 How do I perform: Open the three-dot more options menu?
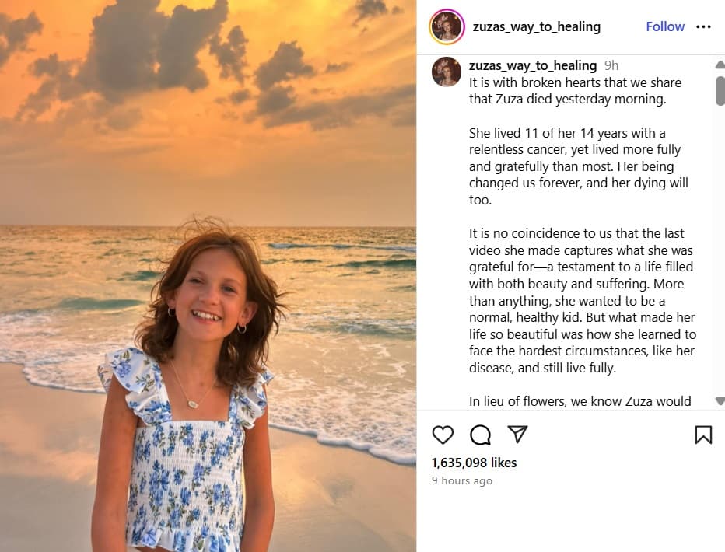click(703, 26)
